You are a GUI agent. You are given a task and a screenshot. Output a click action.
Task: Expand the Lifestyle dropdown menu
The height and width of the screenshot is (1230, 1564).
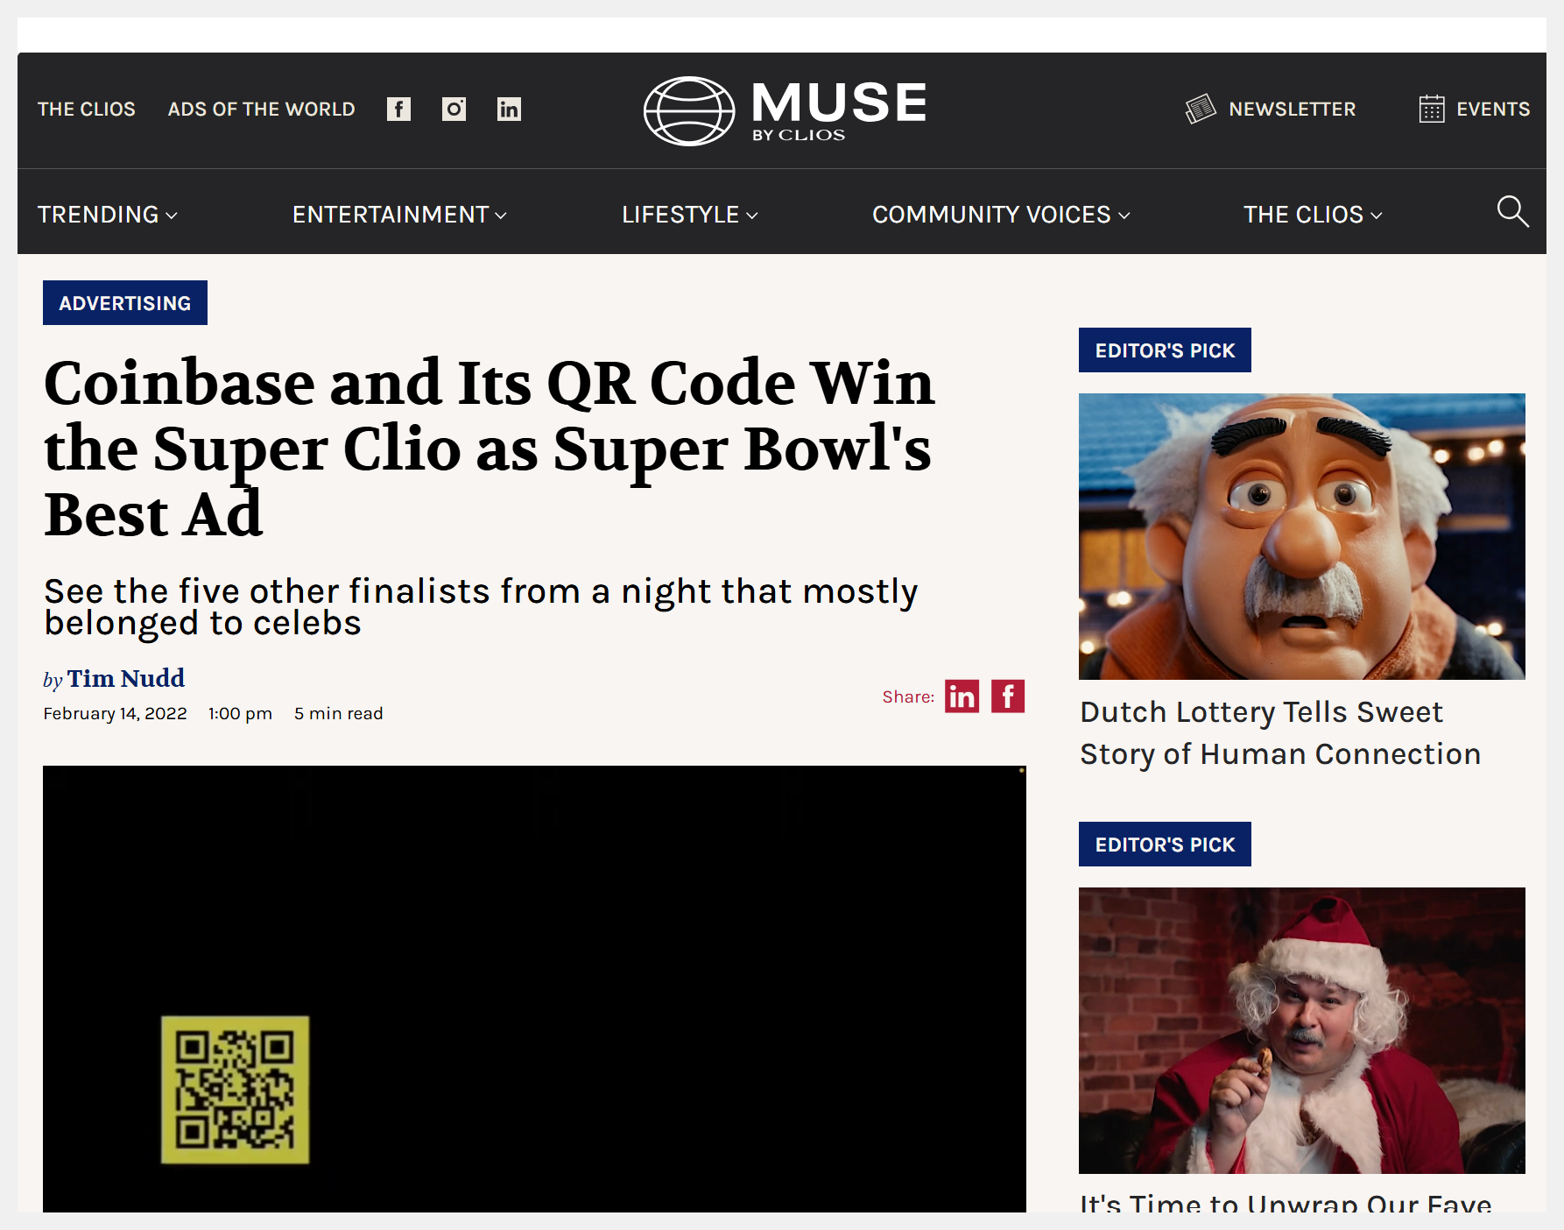coord(689,215)
